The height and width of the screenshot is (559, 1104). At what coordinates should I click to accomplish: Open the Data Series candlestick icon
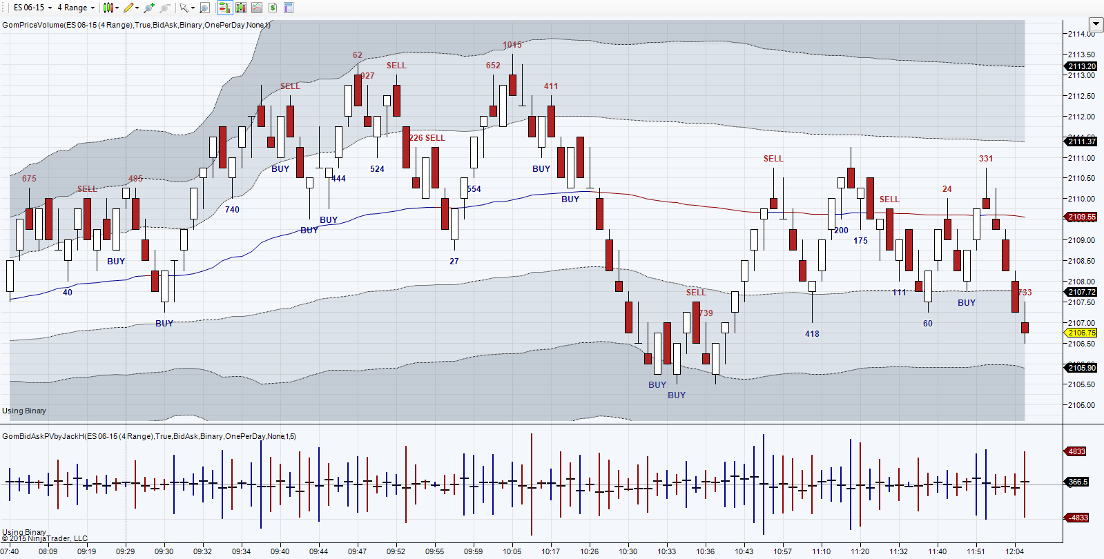(241, 8)
